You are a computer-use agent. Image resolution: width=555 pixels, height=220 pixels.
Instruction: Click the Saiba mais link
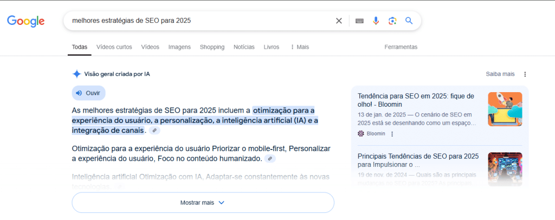pos(500,74)
